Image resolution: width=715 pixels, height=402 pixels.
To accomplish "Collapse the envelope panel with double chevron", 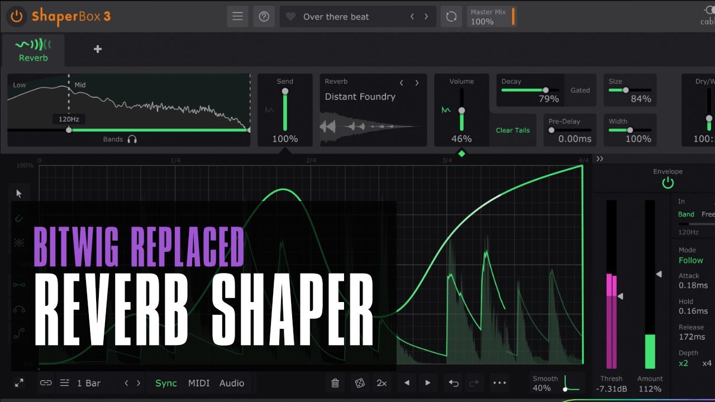I will pos(600,159).
